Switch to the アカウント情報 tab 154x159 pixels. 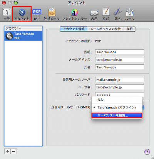74,29
